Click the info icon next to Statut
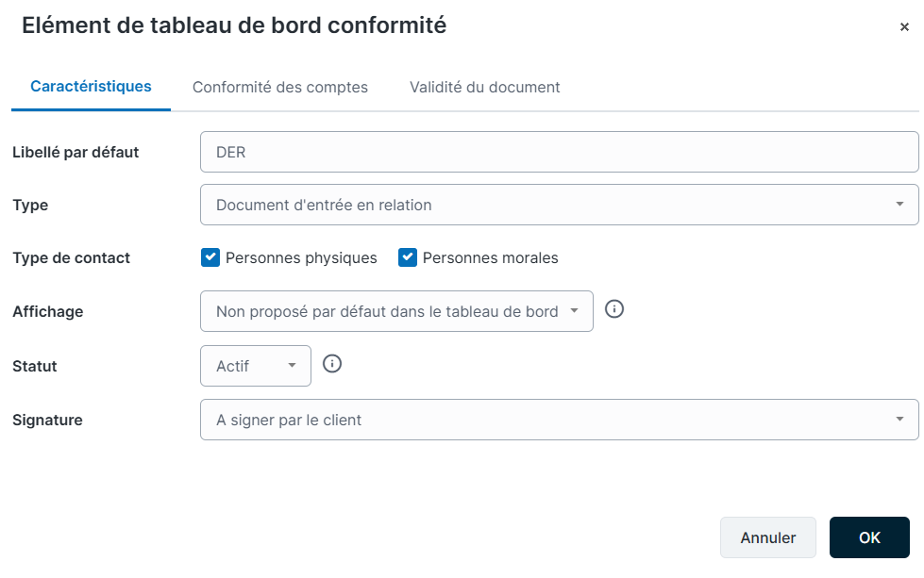The width and height of the screenshot is (924, 578). click(x=332, y=364)
